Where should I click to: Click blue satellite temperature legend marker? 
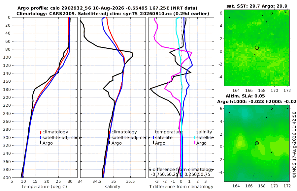click(153, 137)
